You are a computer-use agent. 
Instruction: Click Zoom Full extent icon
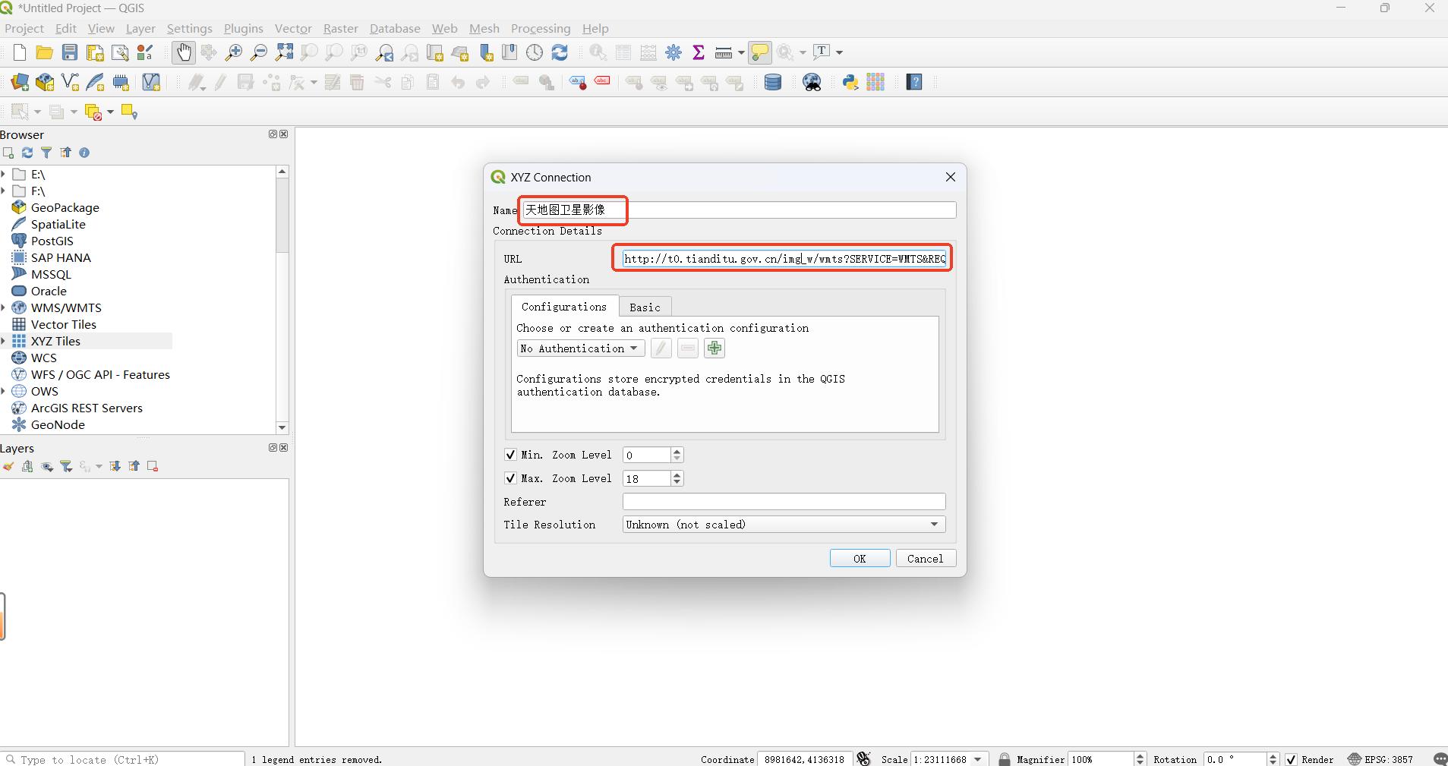(x=284, y=52)
